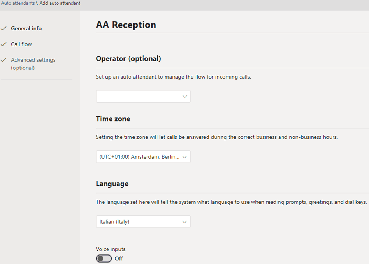Turn on the Voice inputs toggle
This screenshot has width=369, height=264.
(104, 258)
